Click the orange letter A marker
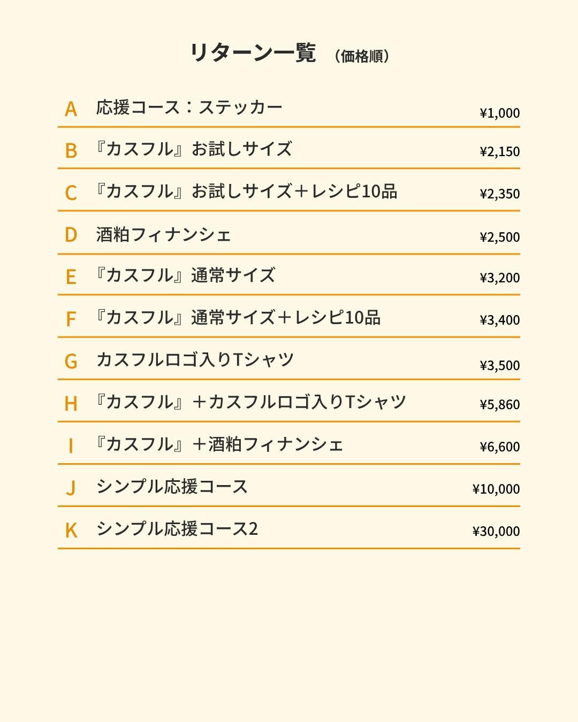The height and width of the screenshot is (722, 578). [71, 109]
